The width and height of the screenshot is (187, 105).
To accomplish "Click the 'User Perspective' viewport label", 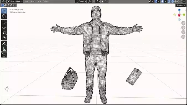I will coord(16,10).
